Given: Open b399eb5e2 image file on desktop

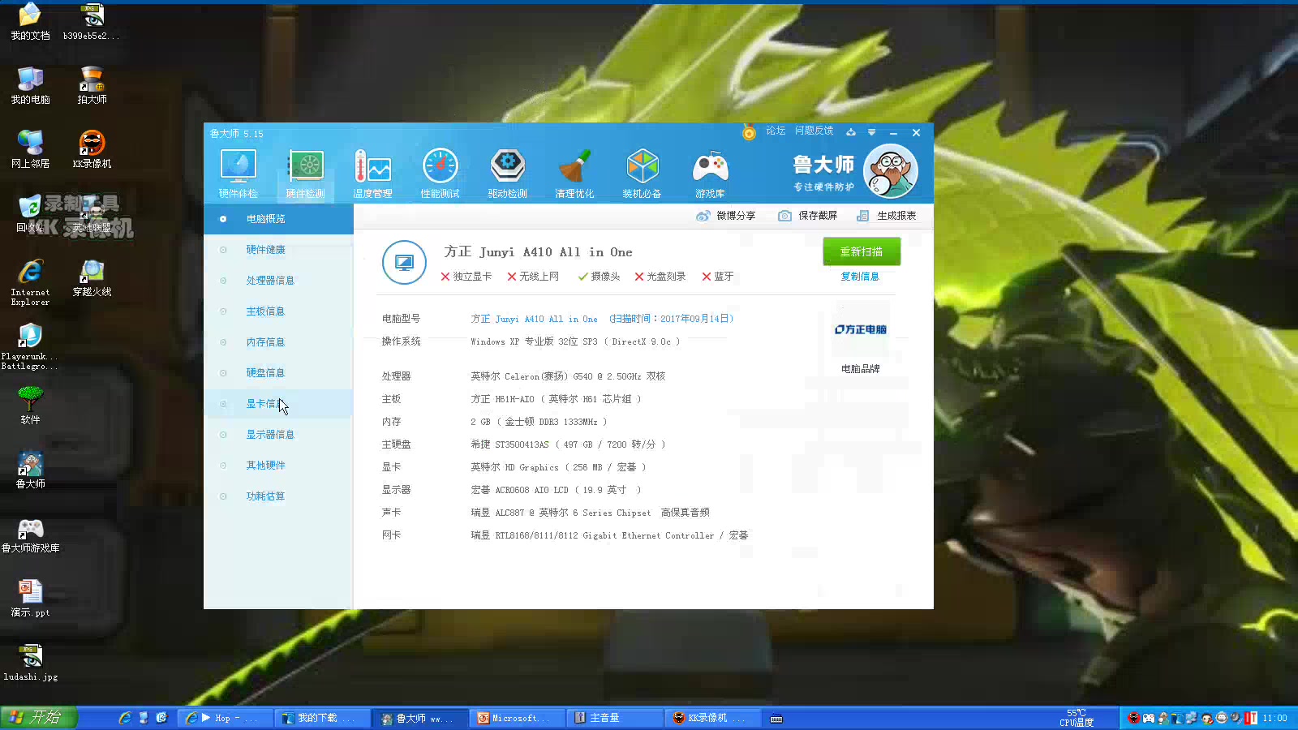Looking at the screenshot, I should pos(92,21).
